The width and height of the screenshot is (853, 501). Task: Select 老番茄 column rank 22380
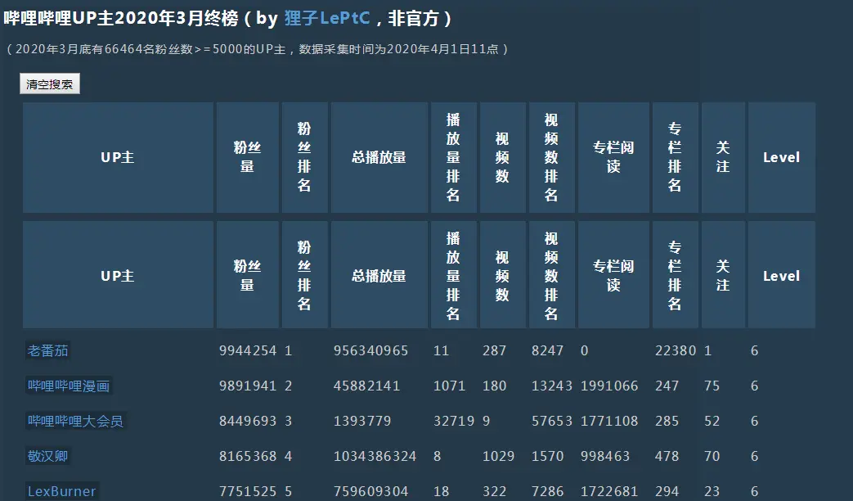pyautogui.click(x=675, y=350)
